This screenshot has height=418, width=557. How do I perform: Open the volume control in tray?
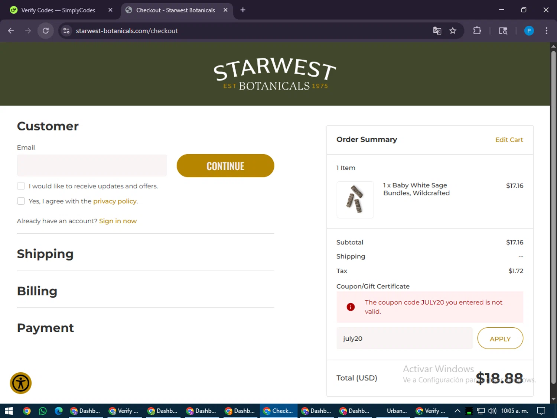tap(492, 411)
